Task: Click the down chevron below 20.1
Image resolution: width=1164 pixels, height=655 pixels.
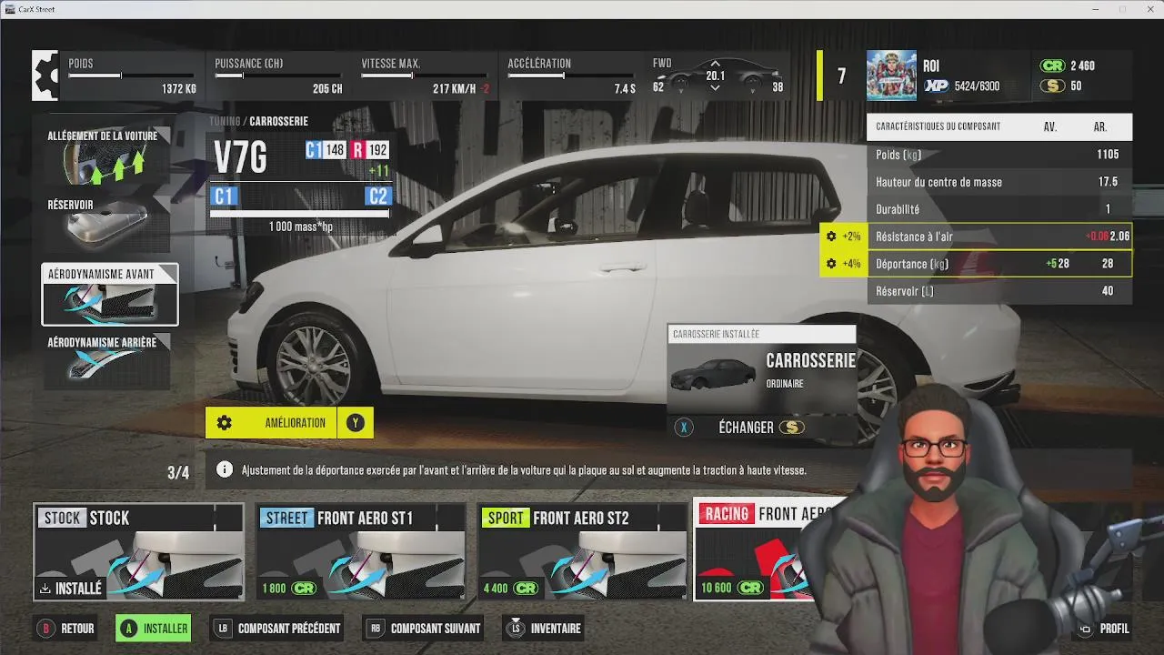Action: [x=715, y=88]
